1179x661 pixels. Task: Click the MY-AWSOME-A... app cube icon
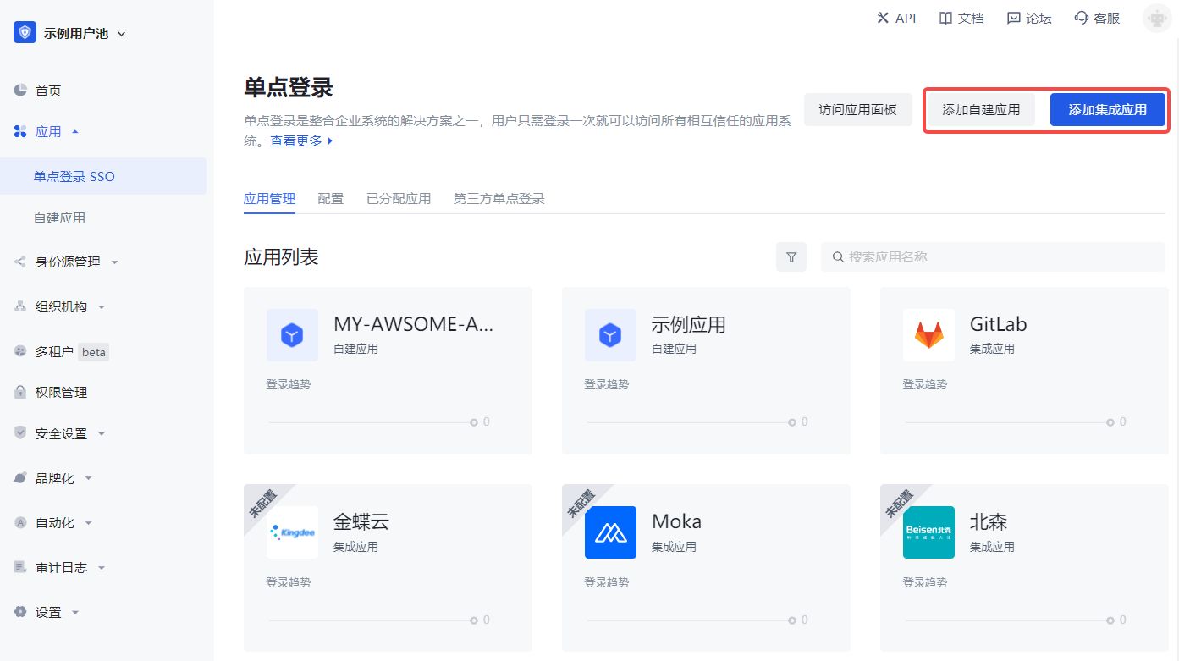tap(292, 335)
